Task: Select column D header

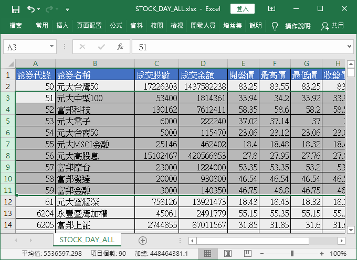Action: (x=203, y=63)
